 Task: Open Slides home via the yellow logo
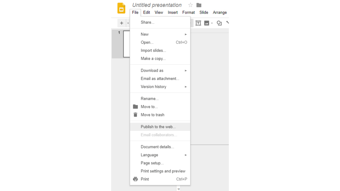click(121, 7)
